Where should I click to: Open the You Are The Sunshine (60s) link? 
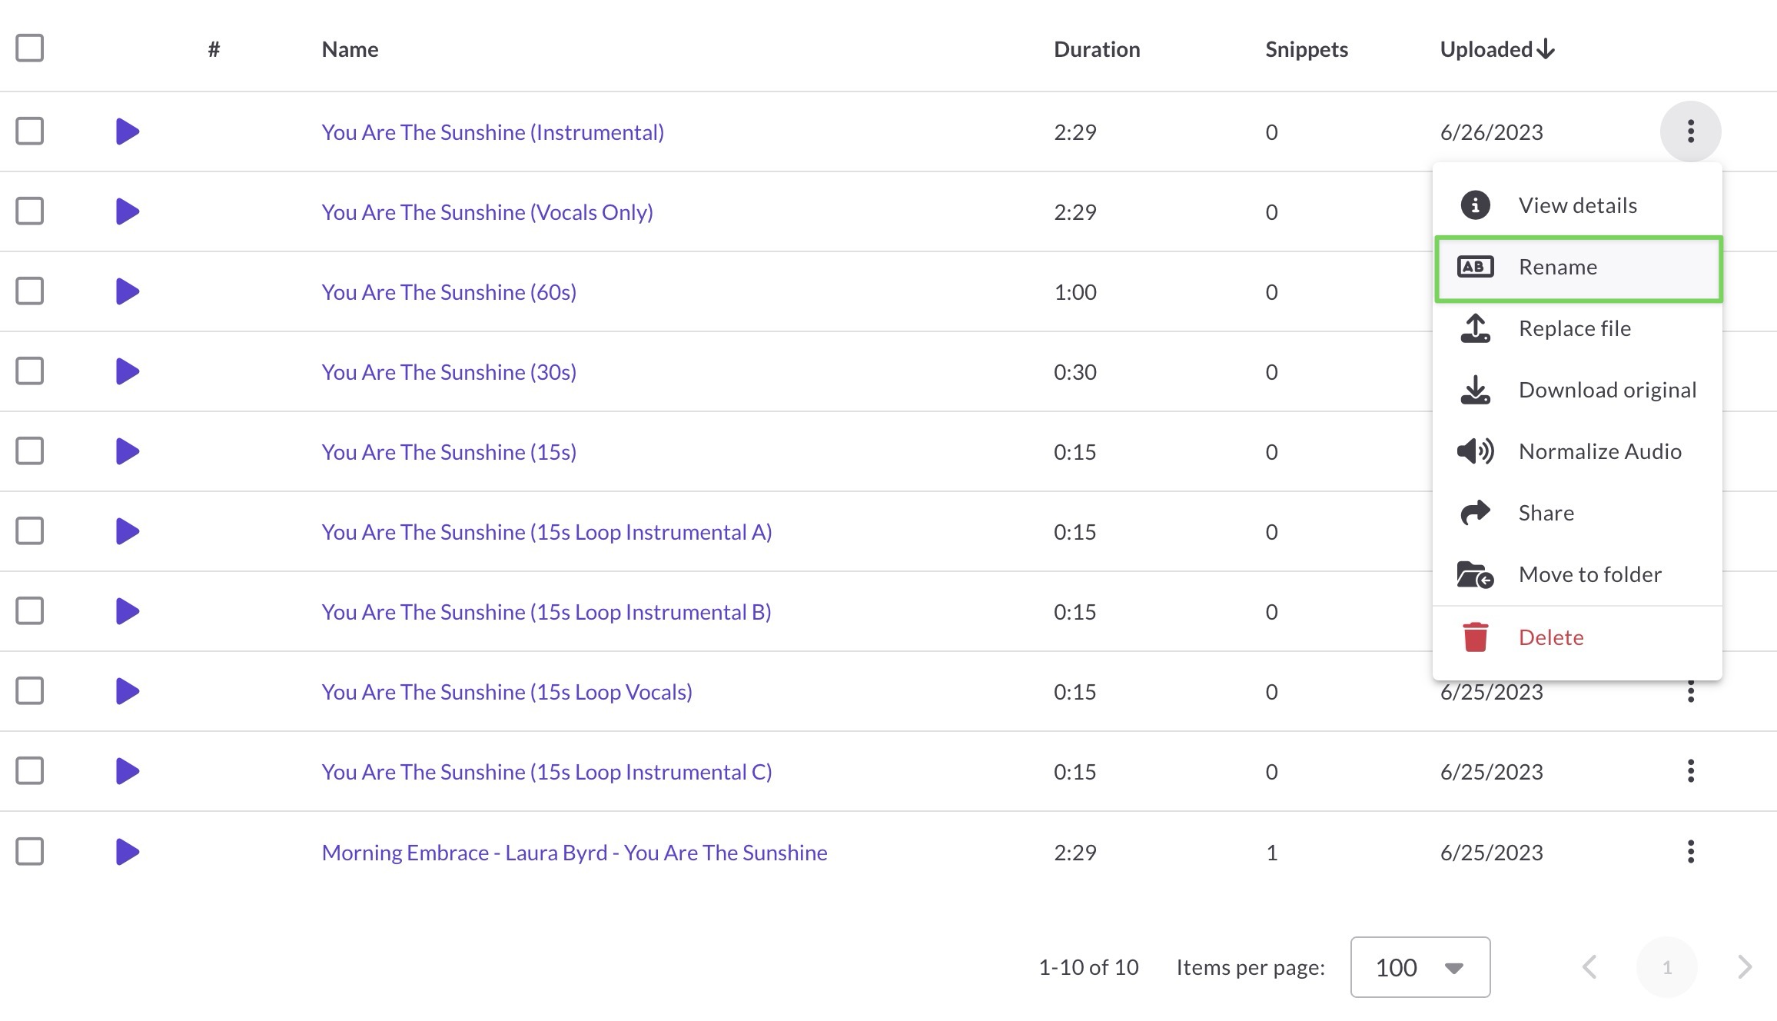click(449, 292)
